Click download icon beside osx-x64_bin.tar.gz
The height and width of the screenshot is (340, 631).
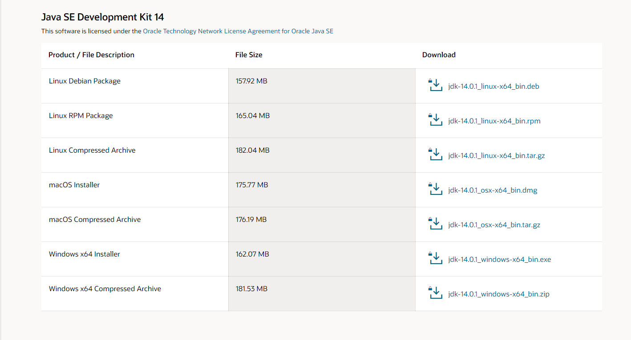click(435, 224)
